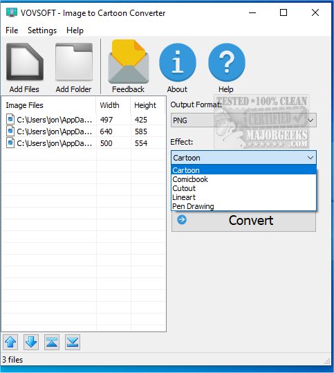The image size is (334, 373).
Task: Open the Help menu in menu bar
Action: 75,30
